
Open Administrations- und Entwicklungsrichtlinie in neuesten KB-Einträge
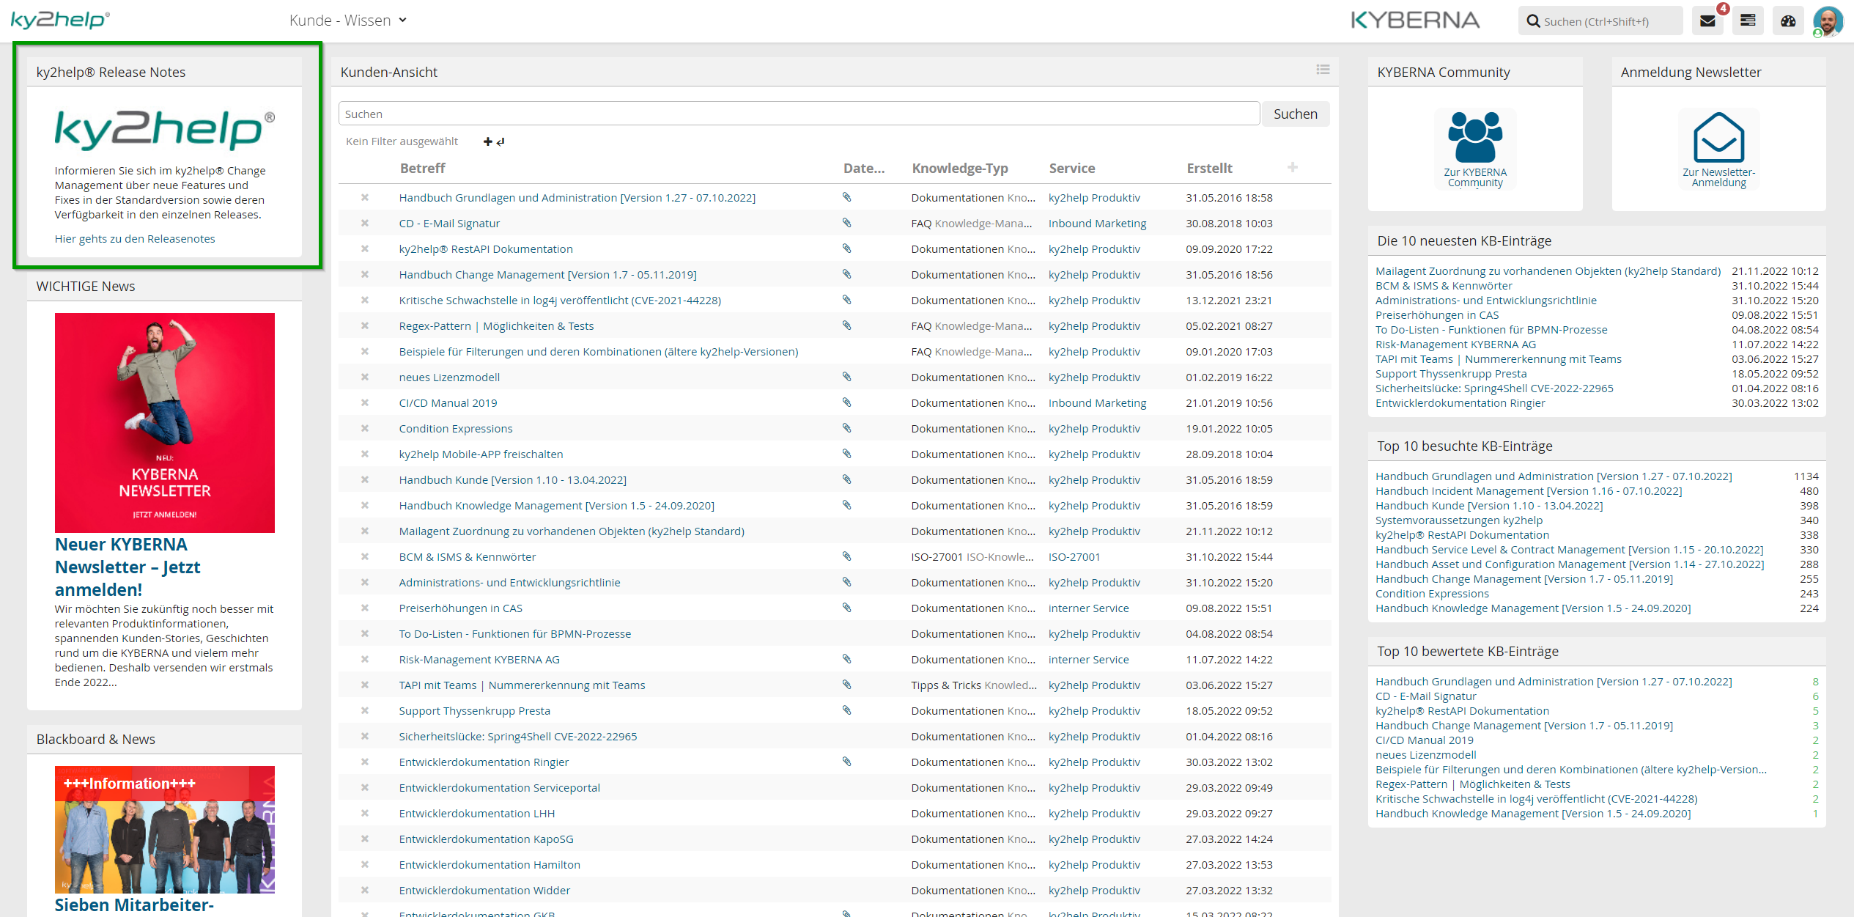click(x=1485, y=300)
